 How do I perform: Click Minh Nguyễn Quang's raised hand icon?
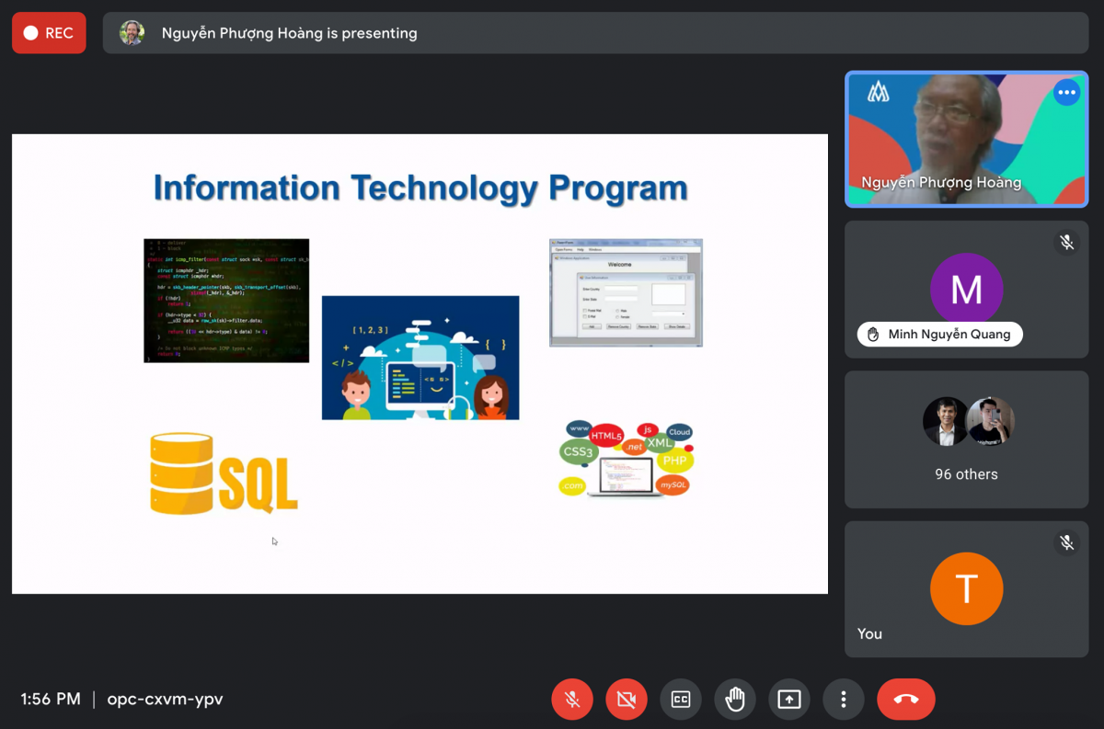coord(873,335)
